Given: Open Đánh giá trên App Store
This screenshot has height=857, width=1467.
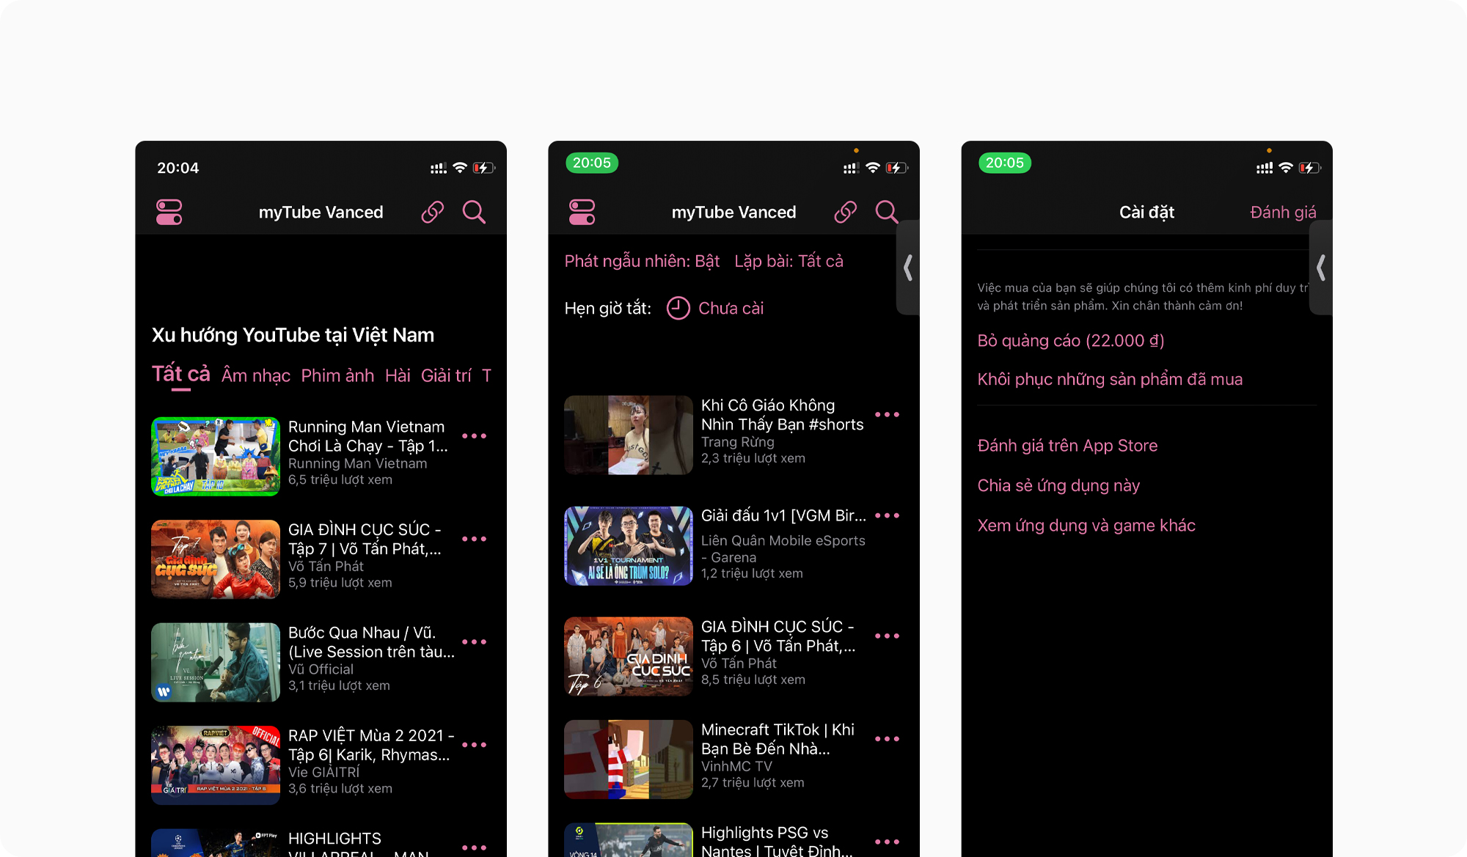Looking at the screenshot, I should coord(1067,446).
